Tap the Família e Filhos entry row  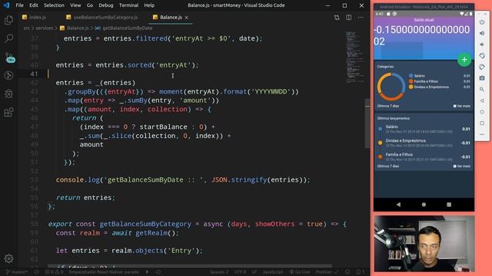pos(424,156)
